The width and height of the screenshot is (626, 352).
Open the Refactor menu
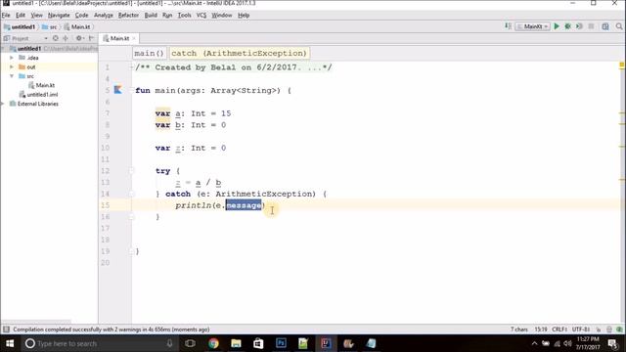pos(128,16)
